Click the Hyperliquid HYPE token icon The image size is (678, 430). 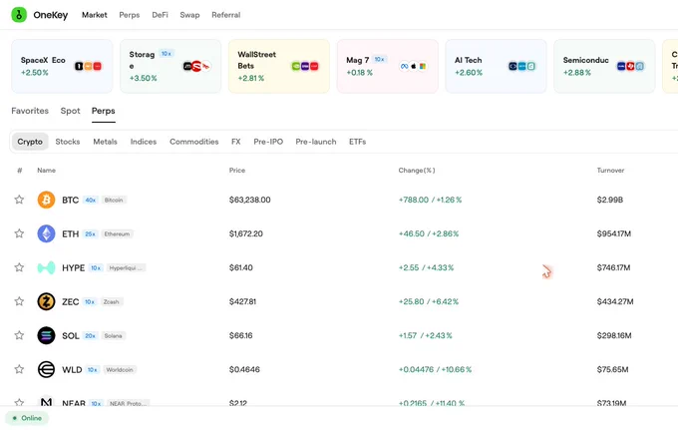(x=46, y=267)
